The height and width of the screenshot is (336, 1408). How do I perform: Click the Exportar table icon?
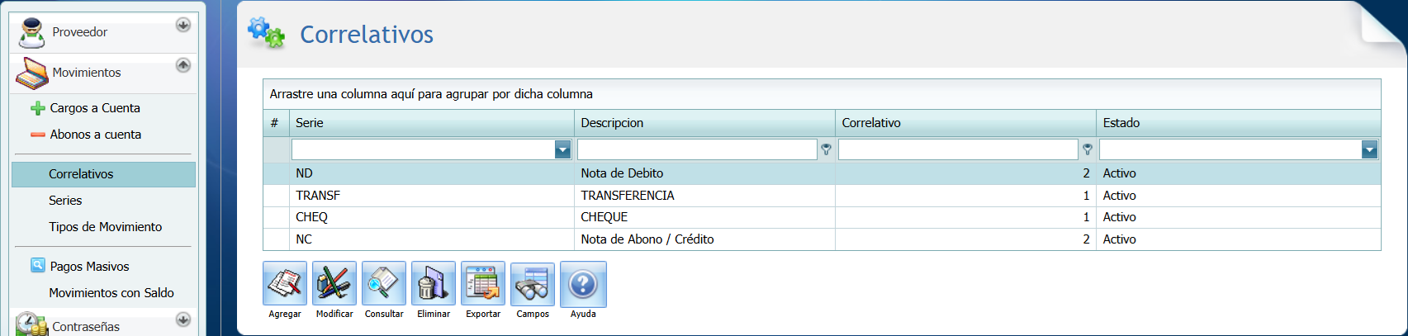[x=483, y=283]
